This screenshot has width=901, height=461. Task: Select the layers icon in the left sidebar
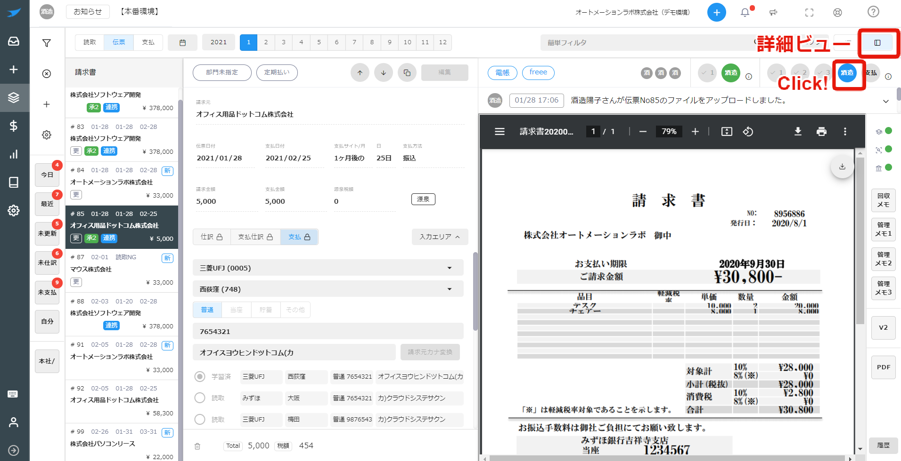point(14,97)
